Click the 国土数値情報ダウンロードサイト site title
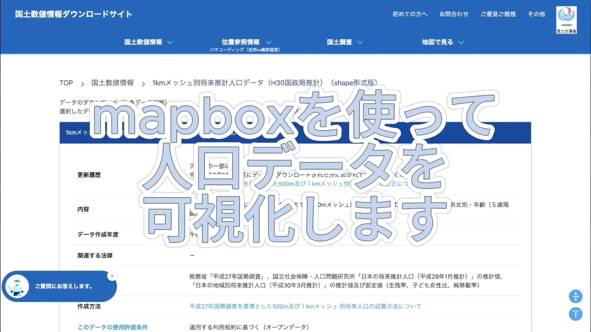Image resolution: width=591 pixels, height=332 pixels. click(74, 14)
